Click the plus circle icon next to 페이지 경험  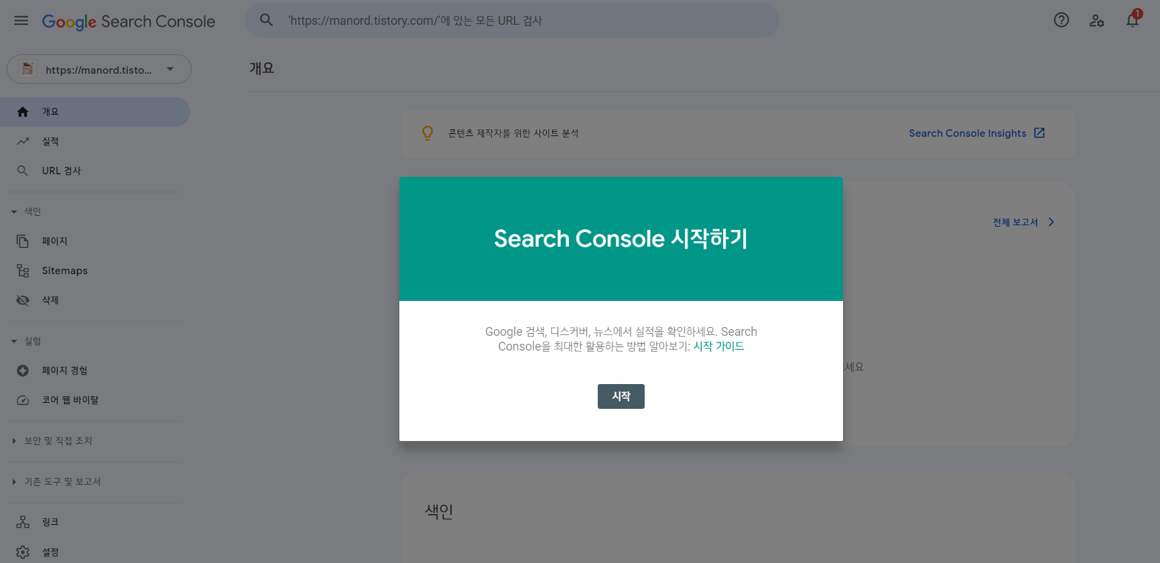pyautogui.click(x=23, y=371)
